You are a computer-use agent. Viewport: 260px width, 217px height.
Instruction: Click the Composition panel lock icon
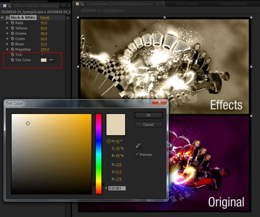82,3
